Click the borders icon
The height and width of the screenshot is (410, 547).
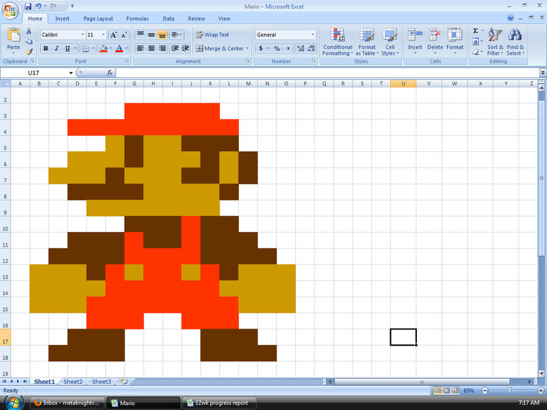[86, 49]
